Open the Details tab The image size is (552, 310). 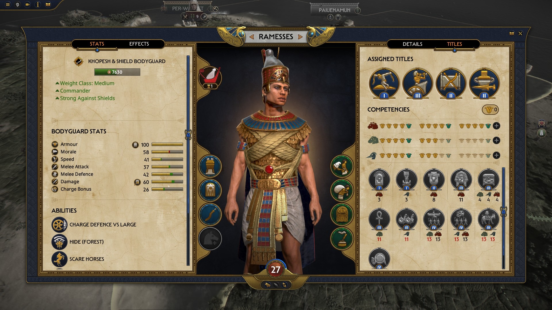tap(412, 44)
